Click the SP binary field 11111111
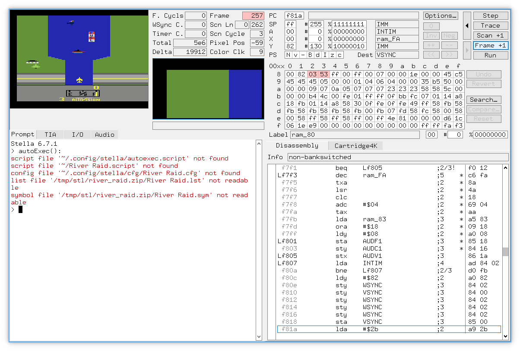This screenshot has height=351, width=520. 349,24
